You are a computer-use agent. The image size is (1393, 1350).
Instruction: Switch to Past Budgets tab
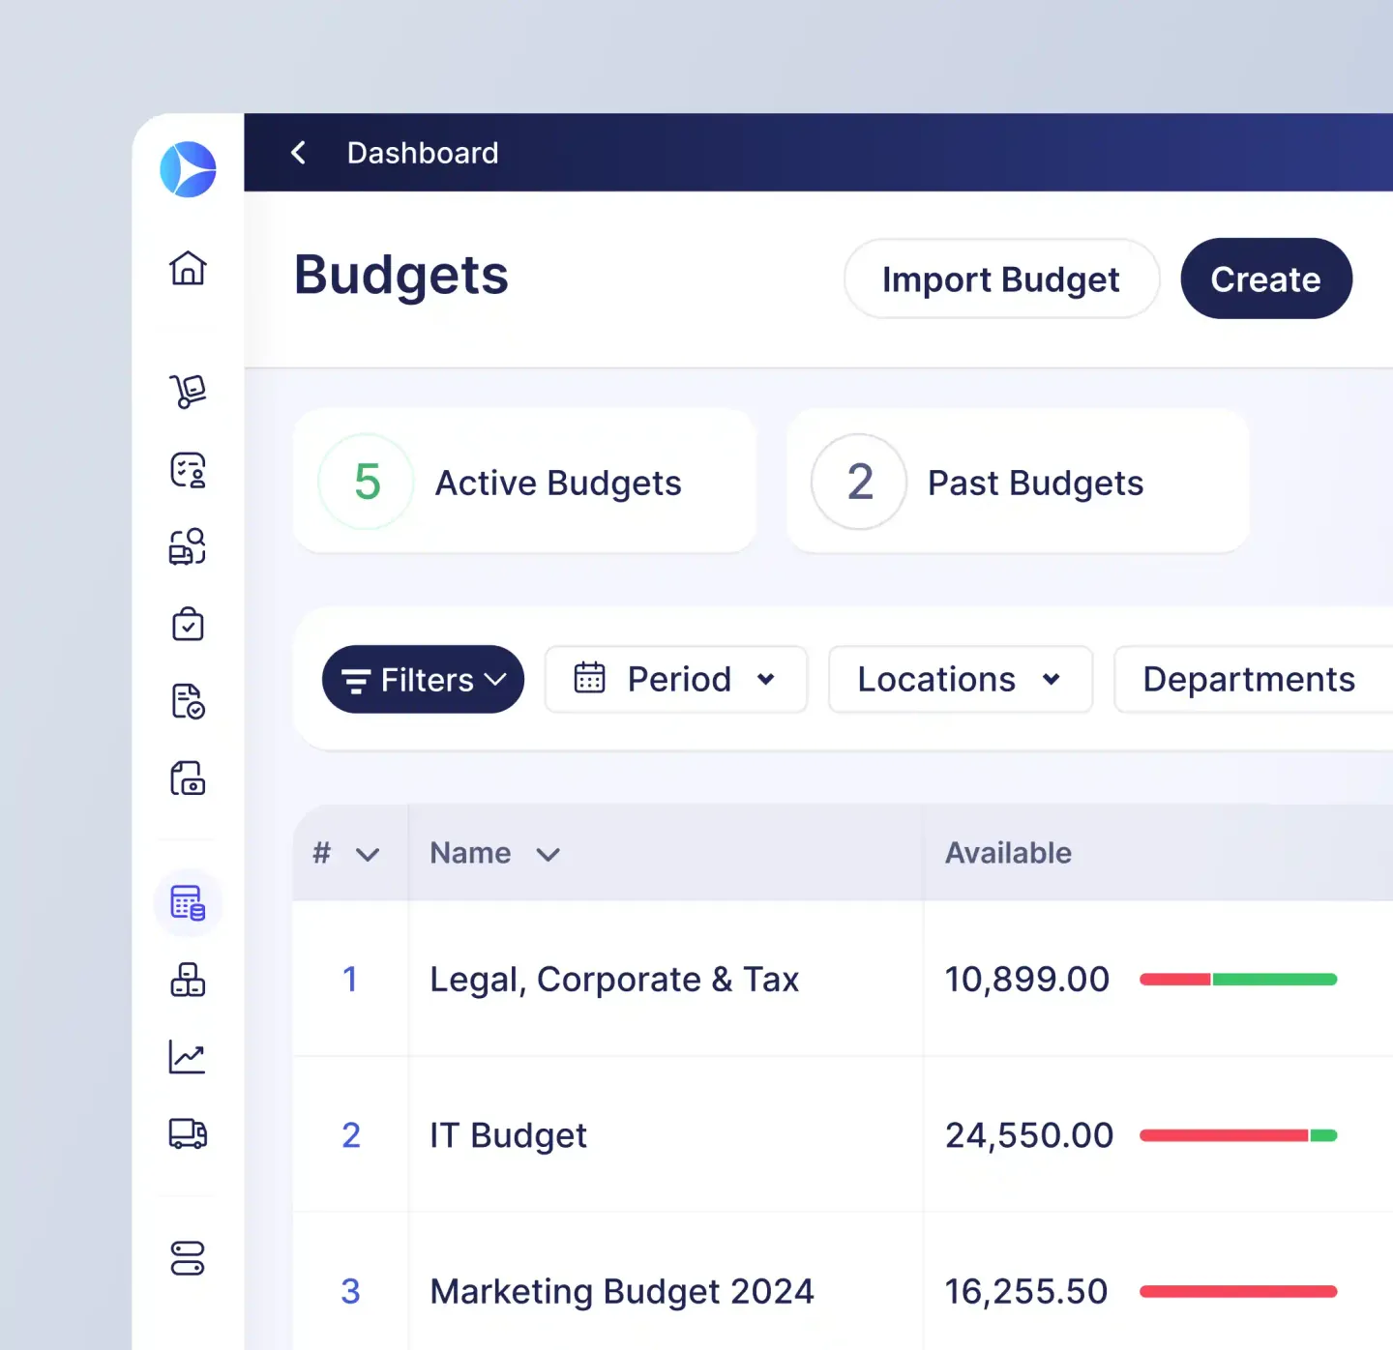(x=1018, y=482)
